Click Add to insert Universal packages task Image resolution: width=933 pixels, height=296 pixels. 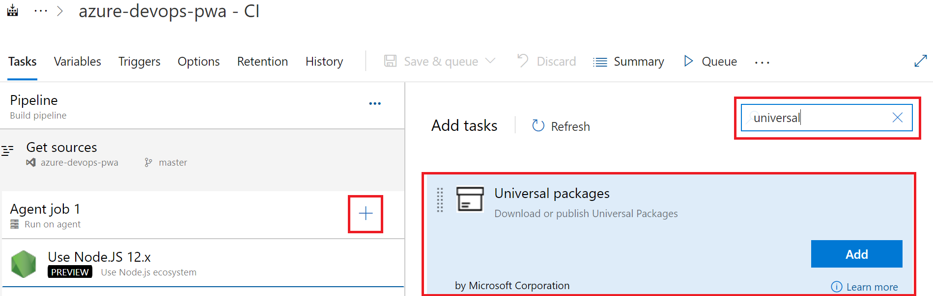pyautogui.click(x=856, y=254)
